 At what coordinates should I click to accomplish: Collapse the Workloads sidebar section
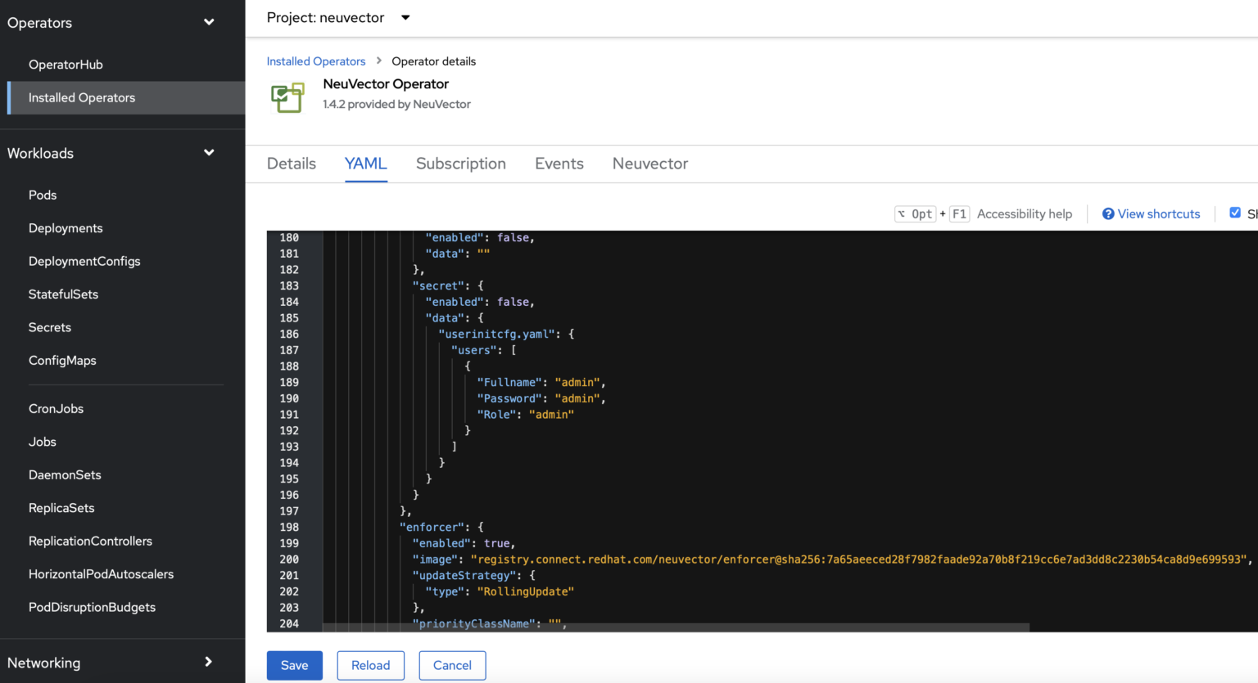(209, 153)
